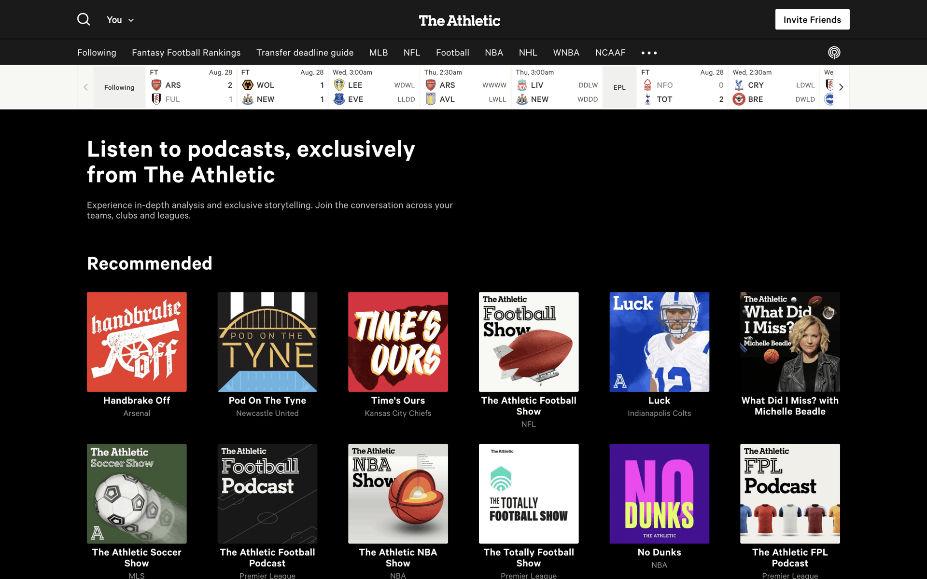Open the Luck podcast cover
Viewport: 927px width, 579px height.
click(660, 342)
